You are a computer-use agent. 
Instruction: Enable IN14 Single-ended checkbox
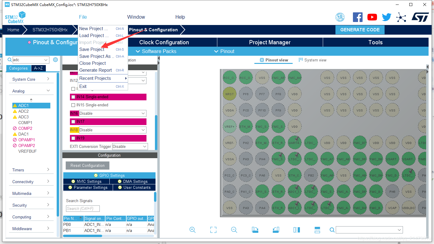73,97
